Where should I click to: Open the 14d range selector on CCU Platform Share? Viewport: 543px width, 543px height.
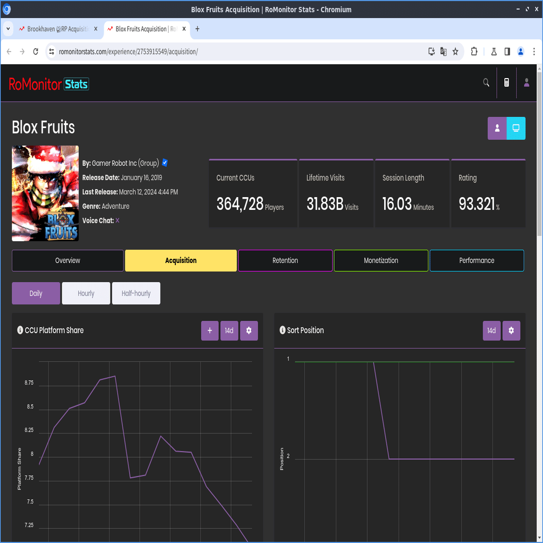(229, 330)
